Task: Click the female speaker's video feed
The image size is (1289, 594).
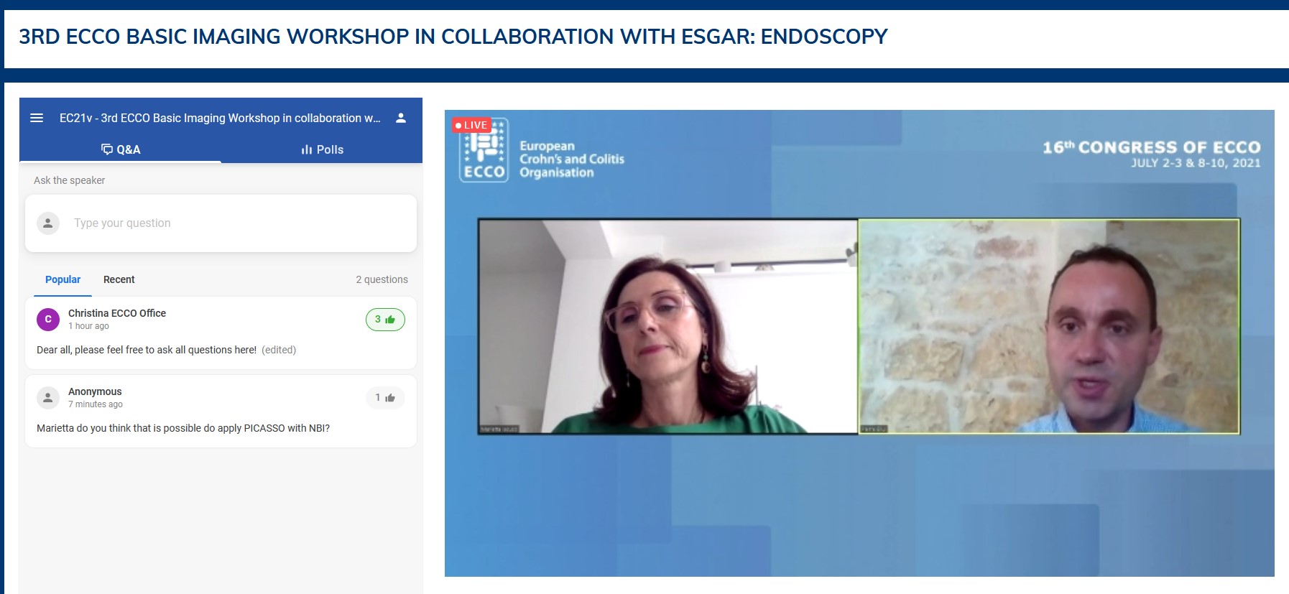Action: [x=668, y=326]
